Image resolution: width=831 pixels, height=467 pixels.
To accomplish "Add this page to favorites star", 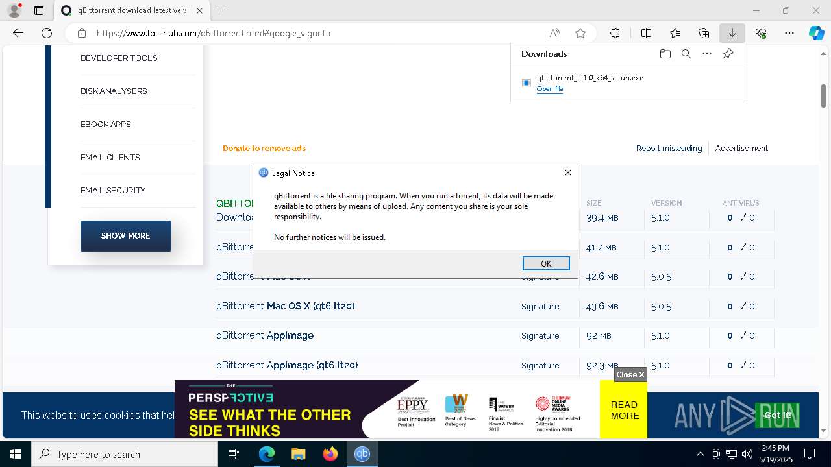I will 580,33.
